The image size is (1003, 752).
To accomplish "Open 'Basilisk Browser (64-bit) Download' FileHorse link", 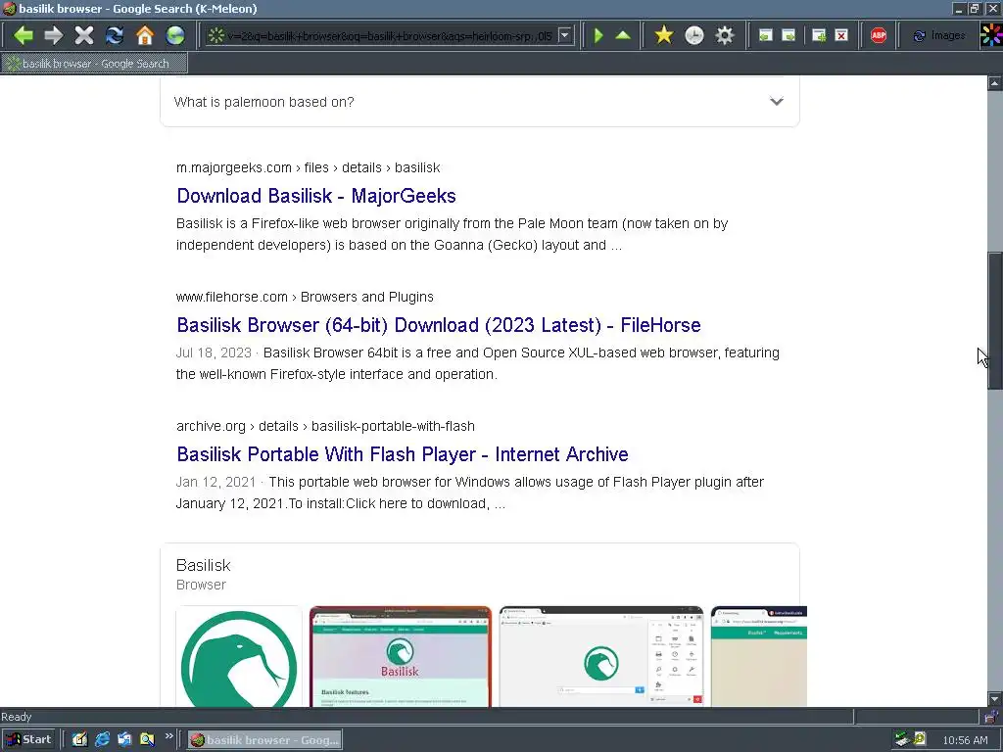I will tap(438, 325).
